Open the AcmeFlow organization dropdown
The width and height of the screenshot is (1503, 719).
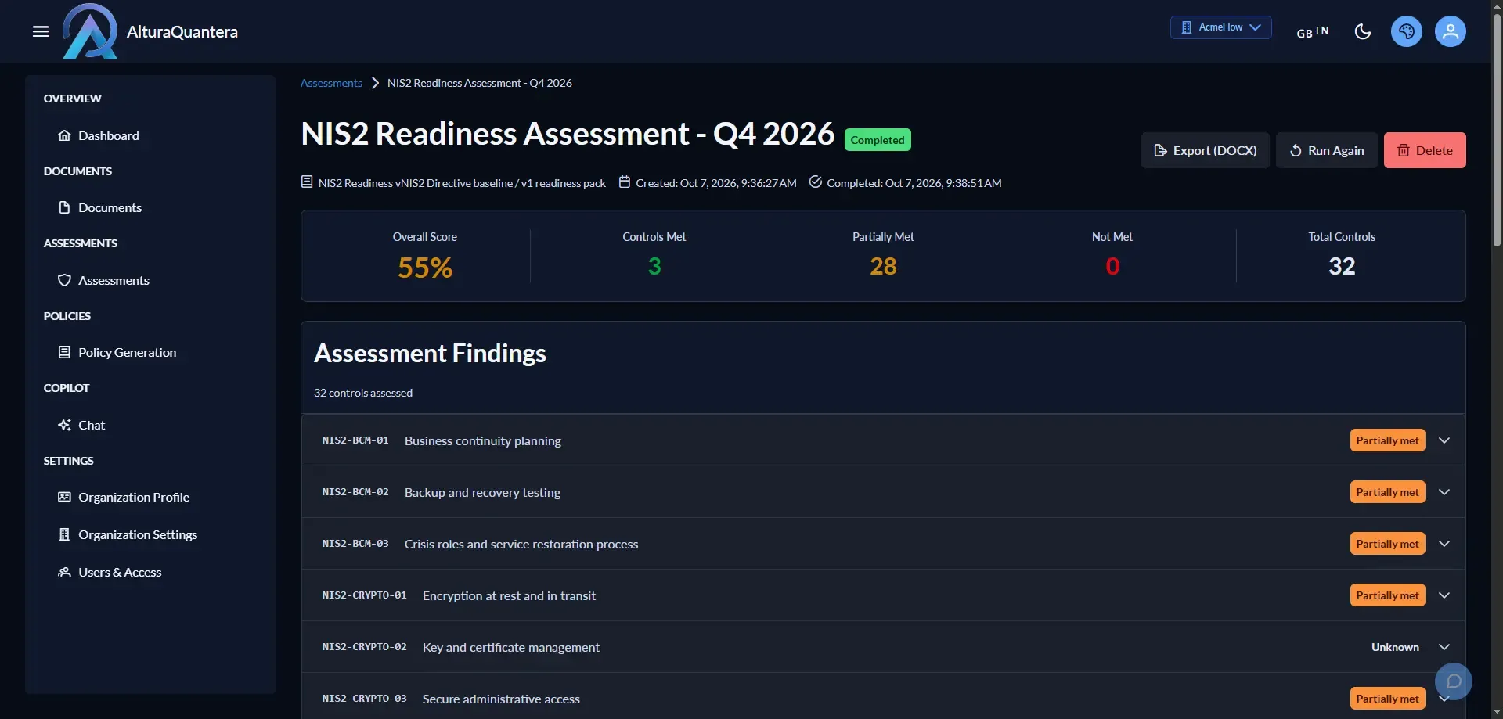tap(1221, 27)
